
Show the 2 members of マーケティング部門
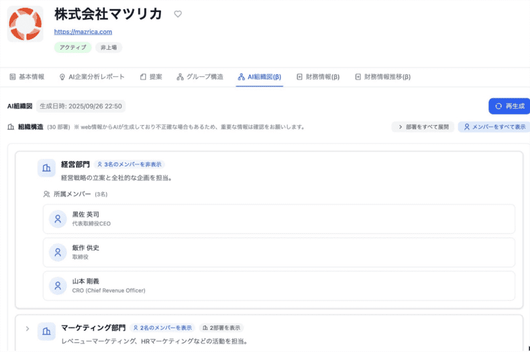162,327
